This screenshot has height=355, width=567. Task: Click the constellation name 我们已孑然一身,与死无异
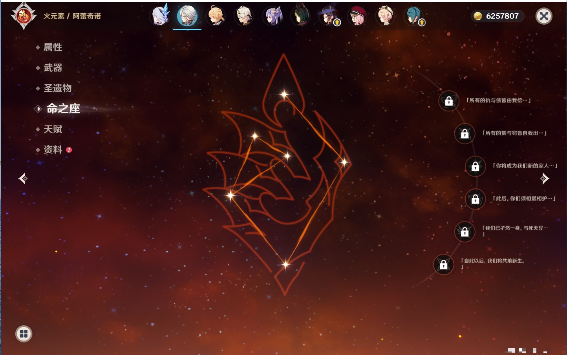515,231
